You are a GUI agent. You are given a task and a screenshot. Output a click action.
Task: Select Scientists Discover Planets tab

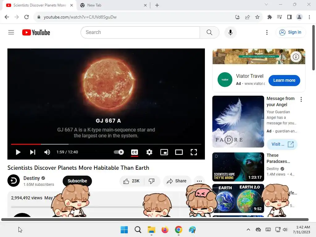[39, 5]
